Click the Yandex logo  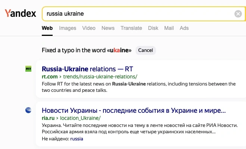tap(21, 13)
